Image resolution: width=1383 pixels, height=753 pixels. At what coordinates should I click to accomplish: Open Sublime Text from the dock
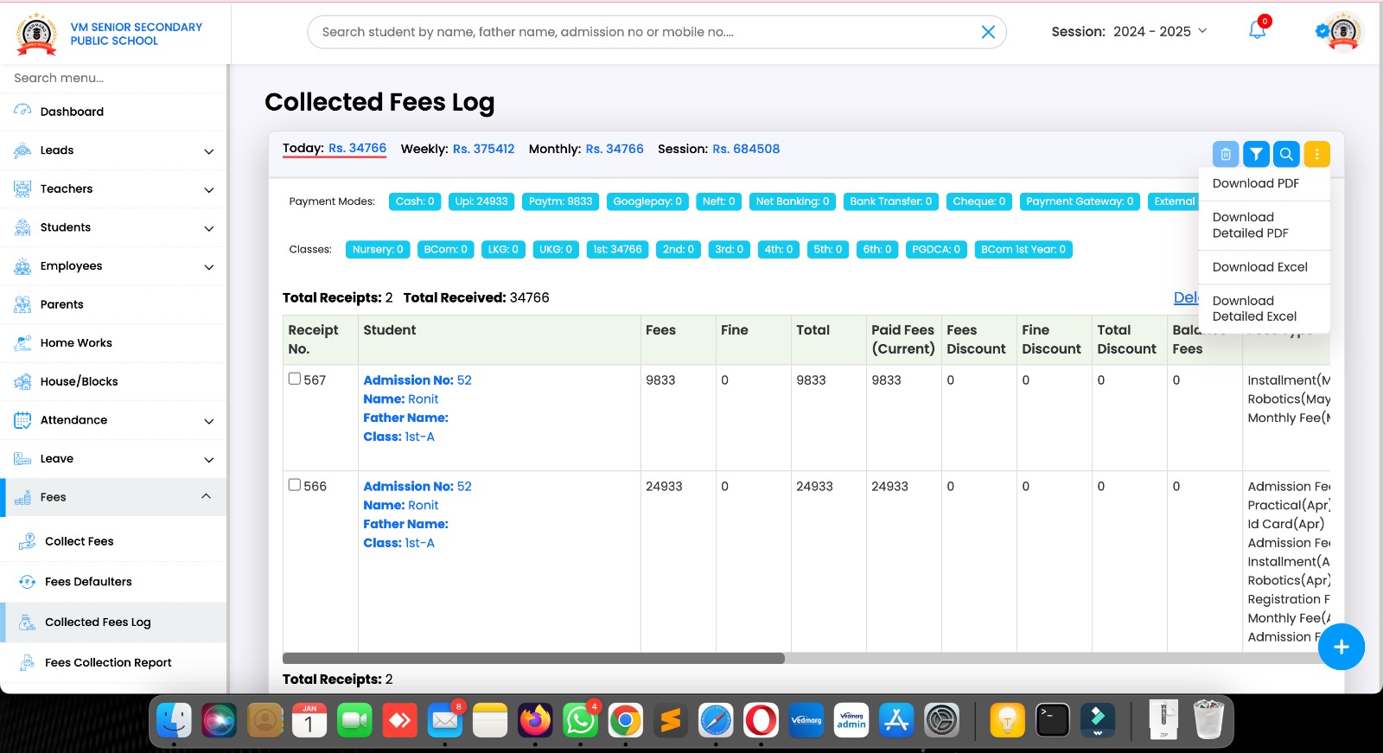670,719
